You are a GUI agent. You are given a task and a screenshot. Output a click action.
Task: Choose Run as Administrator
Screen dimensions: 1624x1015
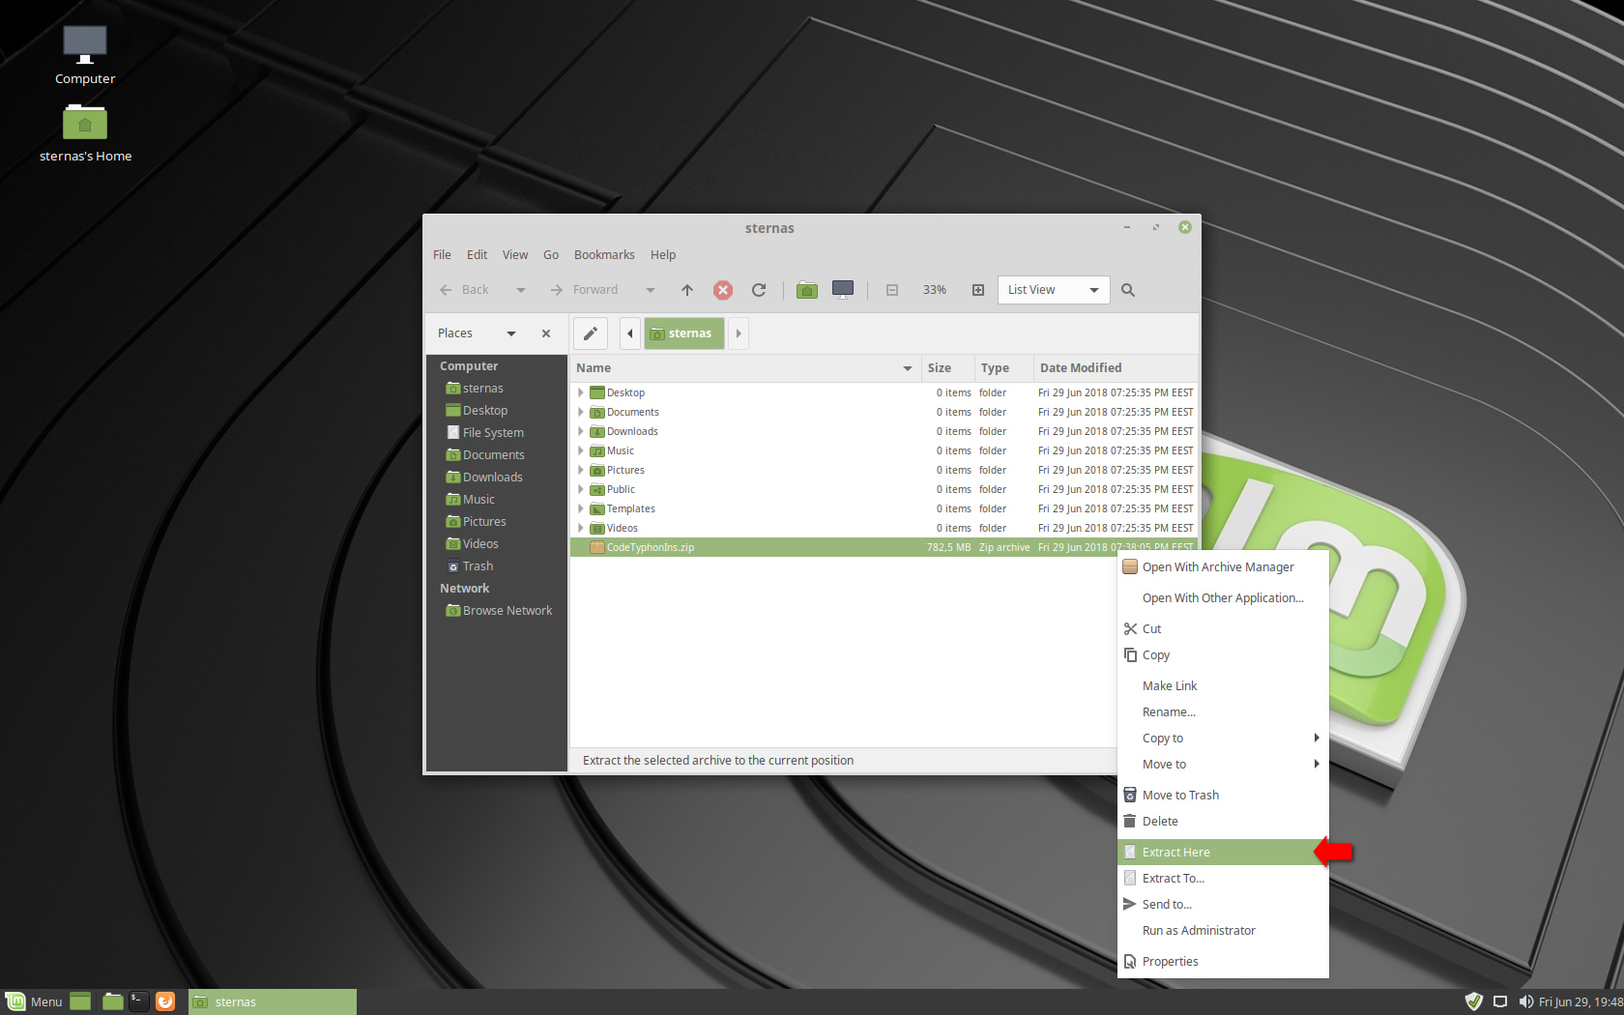(x=1223, y=931)
